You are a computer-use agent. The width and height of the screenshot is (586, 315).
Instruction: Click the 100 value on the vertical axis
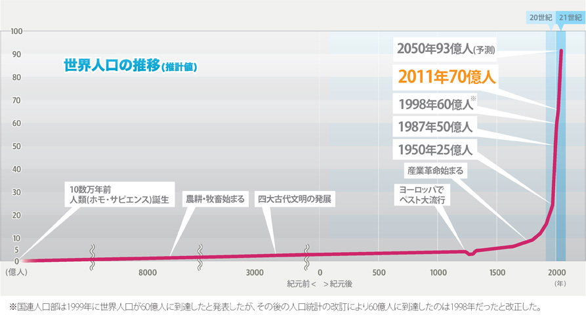click(x=16, y=31)
